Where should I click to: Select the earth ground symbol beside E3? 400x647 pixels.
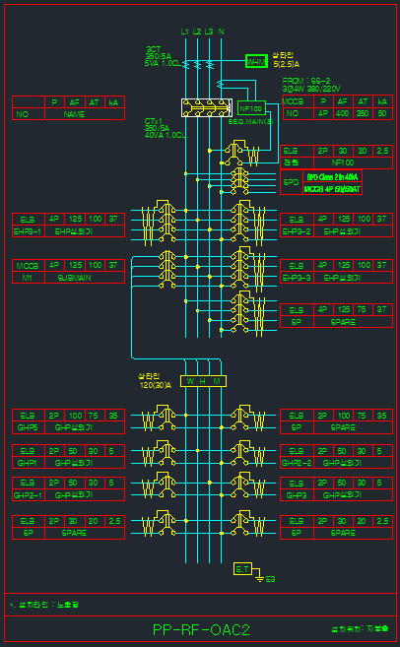pos(260,578)
